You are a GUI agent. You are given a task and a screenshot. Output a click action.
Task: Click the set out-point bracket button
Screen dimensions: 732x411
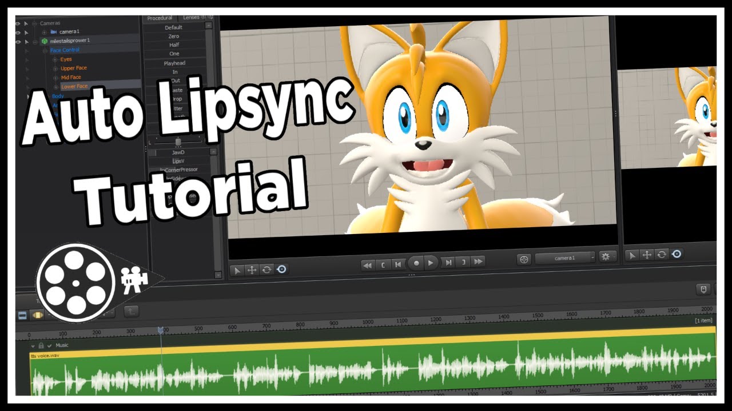(464, 261)
